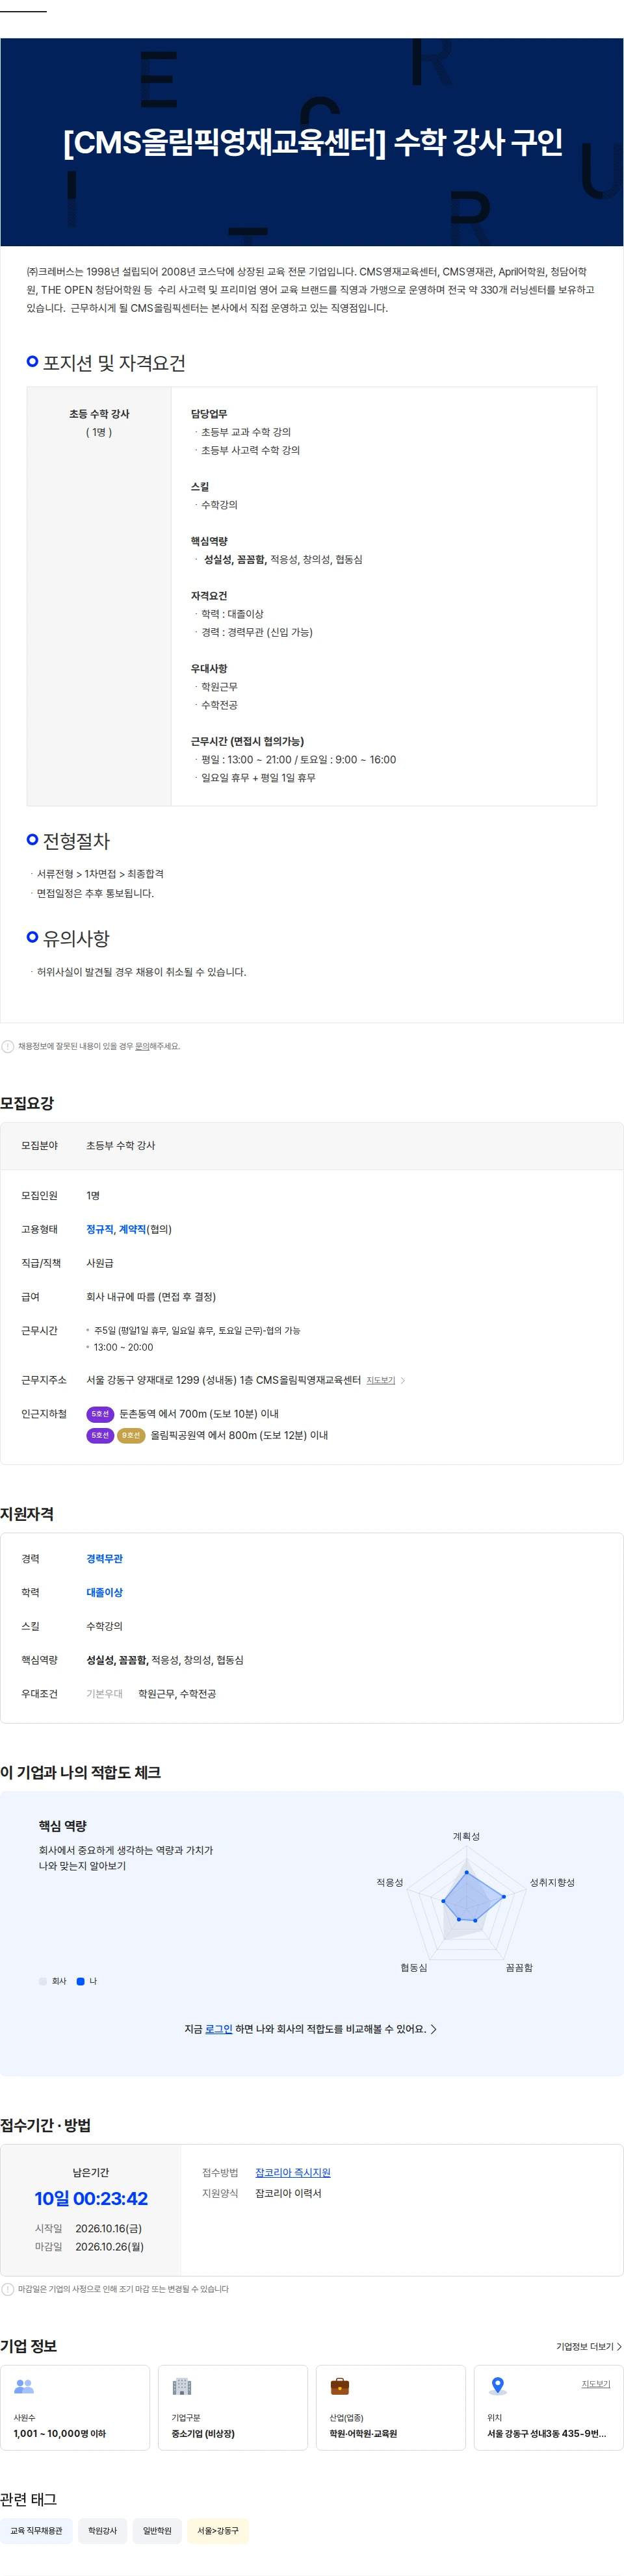Image resolution: width=624 pixels, height=2576 pixels.
Task: Click the info icon beside the incorrect-information notice
Action: 8,1046
